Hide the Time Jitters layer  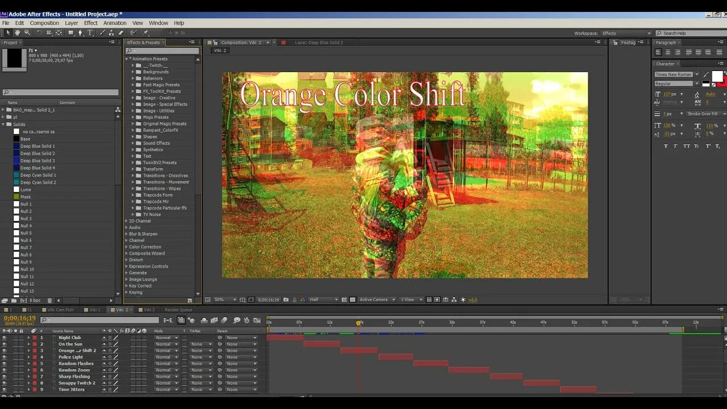[x=4, y=390]
